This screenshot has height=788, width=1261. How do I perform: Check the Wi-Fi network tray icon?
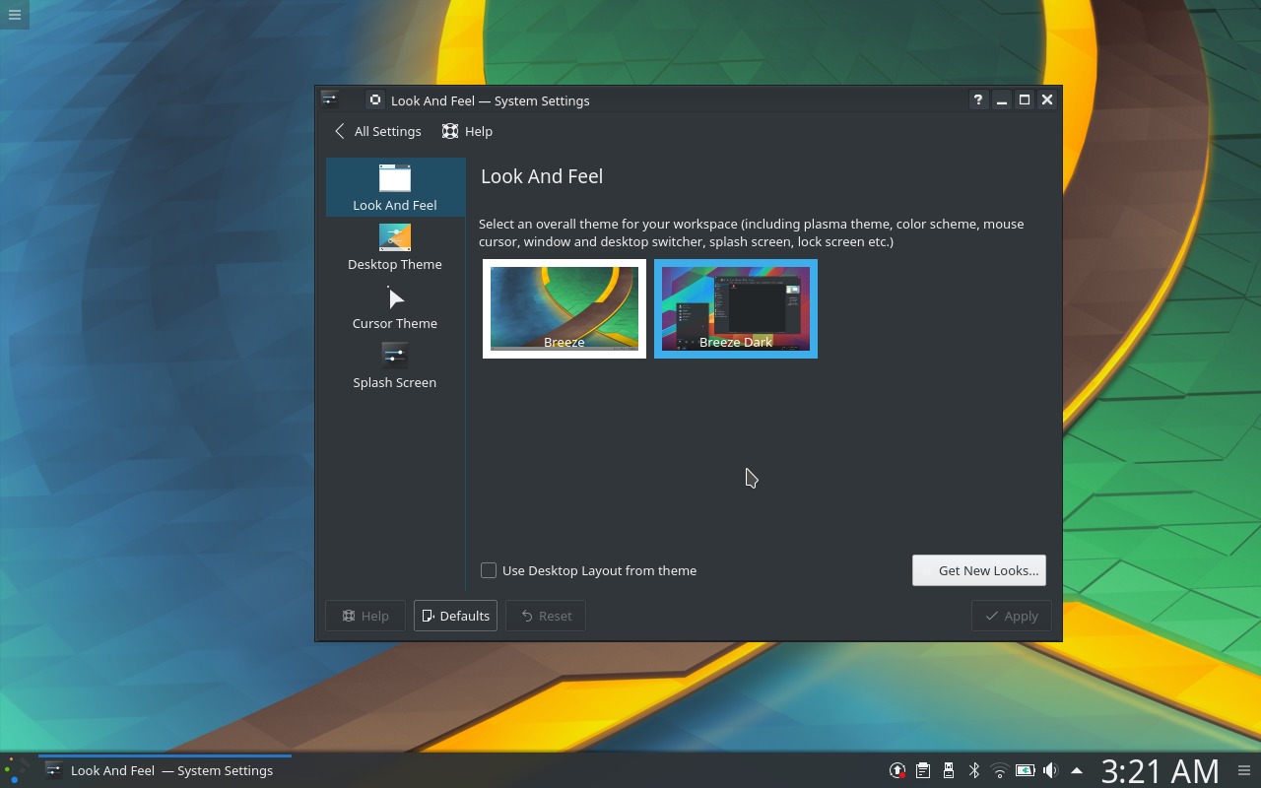click(x=1000, y=770)
